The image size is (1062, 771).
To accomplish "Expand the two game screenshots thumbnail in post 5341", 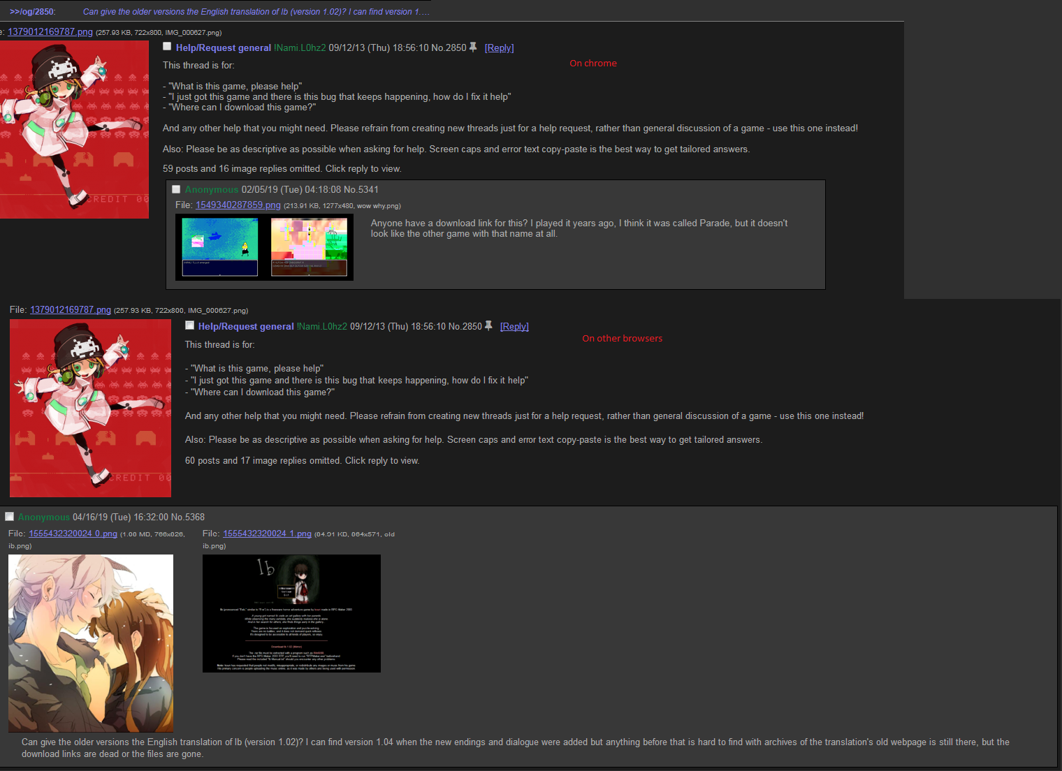I will tap(264, 247).
